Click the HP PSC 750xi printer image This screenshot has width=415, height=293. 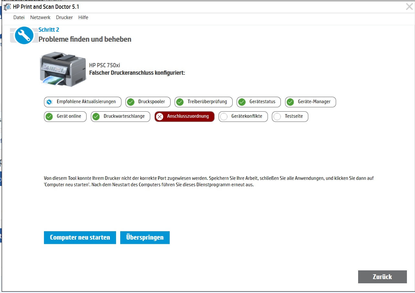63,69
